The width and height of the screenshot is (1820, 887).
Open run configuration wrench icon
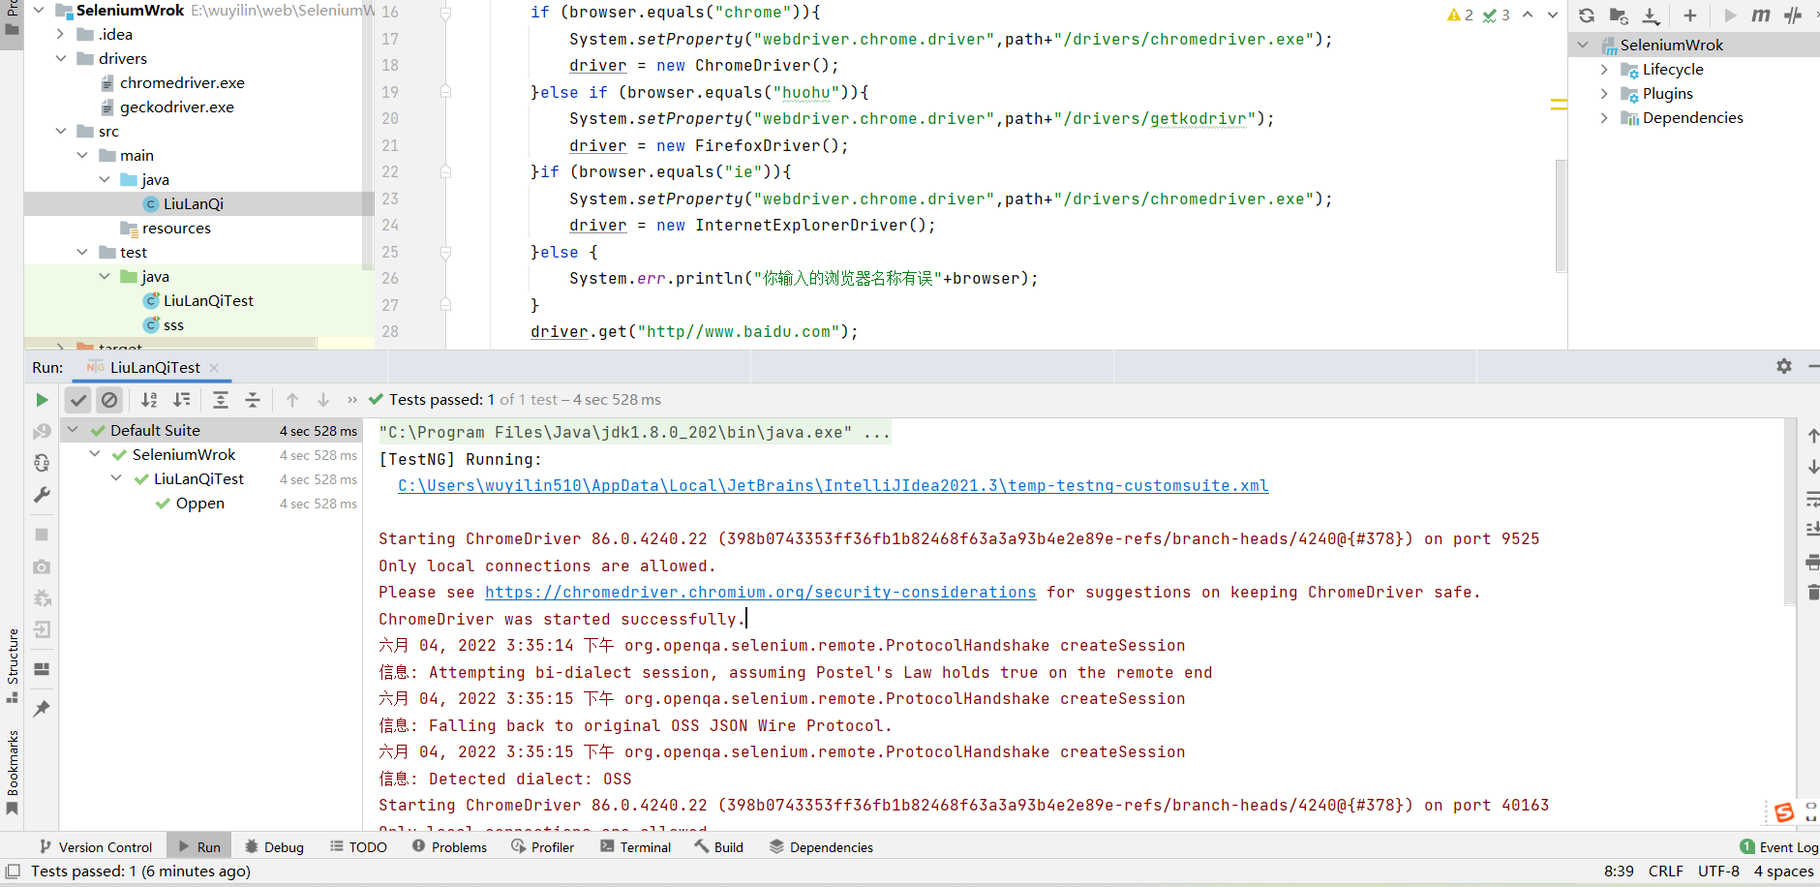point(42,496)
